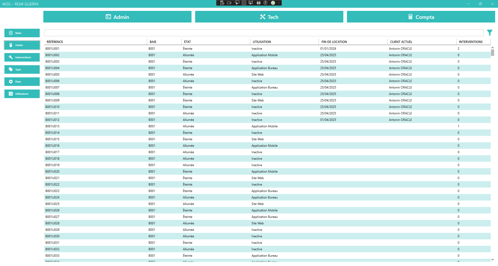
Task: Switch to the Admin tab
Action: click(x=117, y=17)
